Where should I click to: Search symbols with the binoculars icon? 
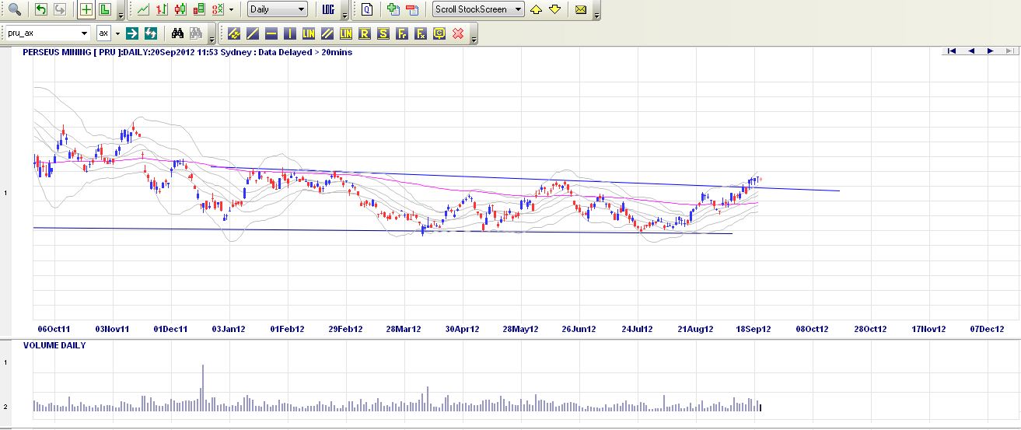click(177, 33)
